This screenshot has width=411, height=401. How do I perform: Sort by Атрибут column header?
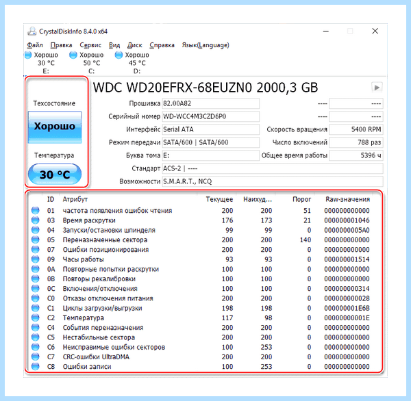coord(128,199)
